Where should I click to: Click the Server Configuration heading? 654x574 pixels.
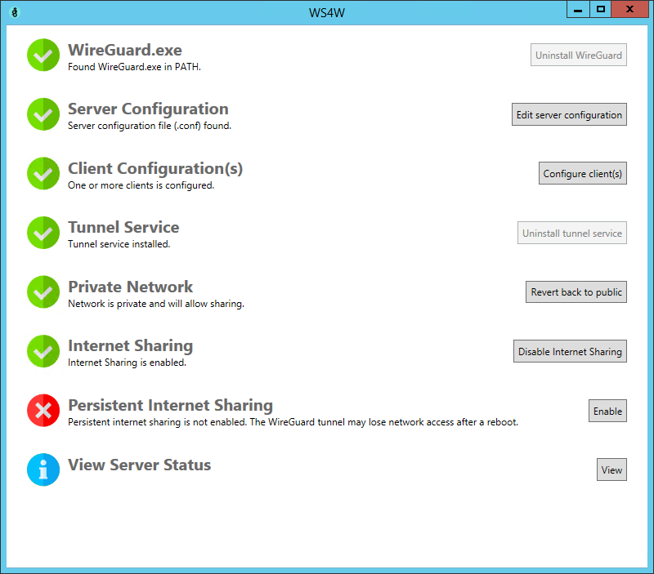(x=148, y=109)
